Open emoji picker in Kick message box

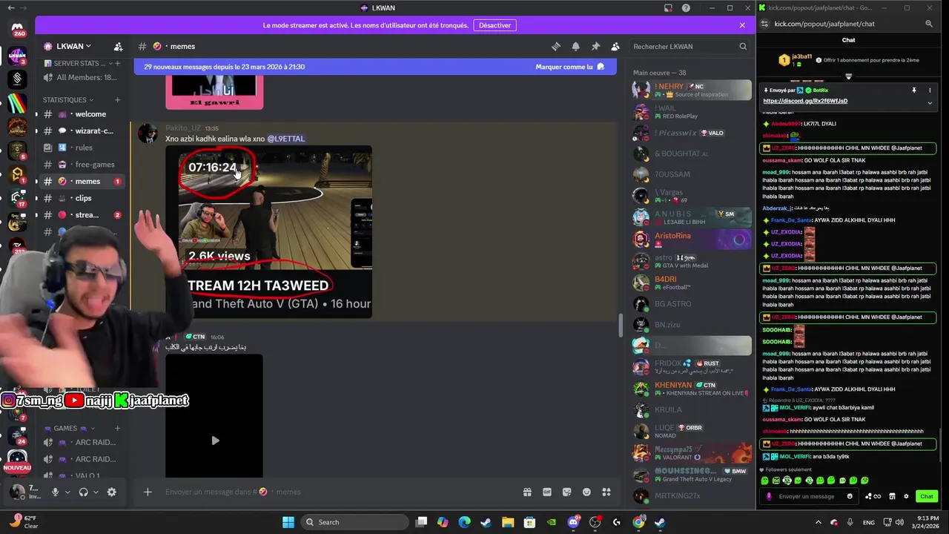click(850, 496)
